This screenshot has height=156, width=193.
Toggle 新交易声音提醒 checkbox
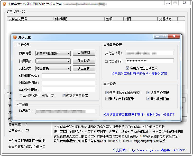pyautogui.click(x=64, y=95)
